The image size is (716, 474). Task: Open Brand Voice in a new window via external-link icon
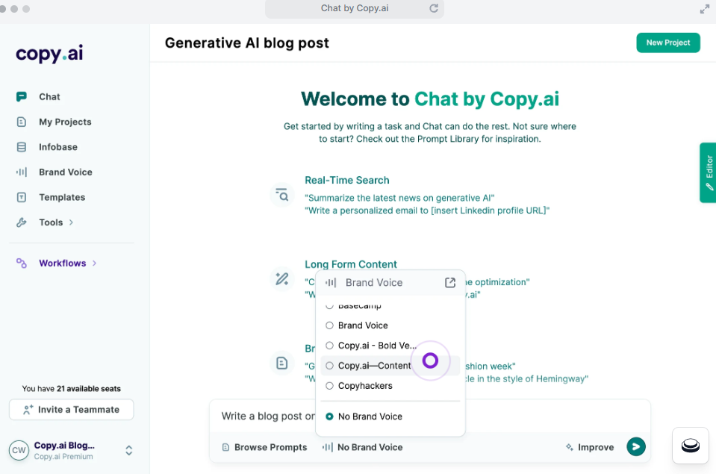pos(451,283)
